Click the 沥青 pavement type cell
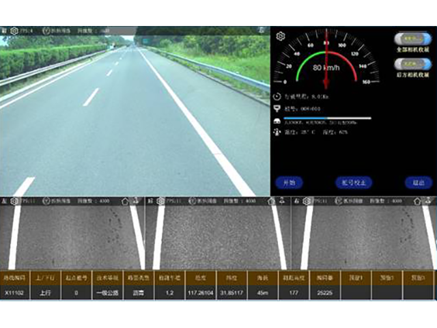 136,292
